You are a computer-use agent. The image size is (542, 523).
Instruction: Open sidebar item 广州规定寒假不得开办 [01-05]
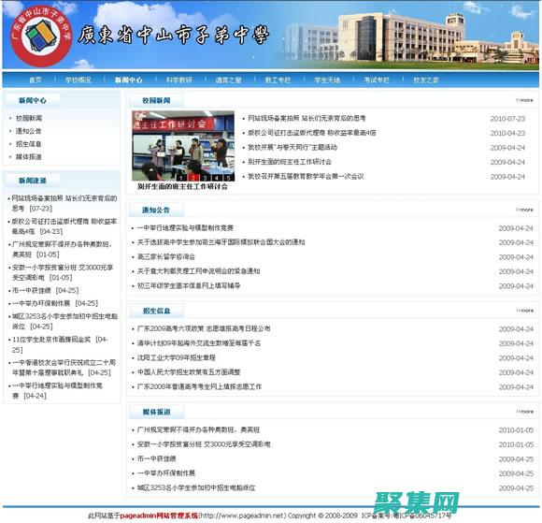[63, 249]
